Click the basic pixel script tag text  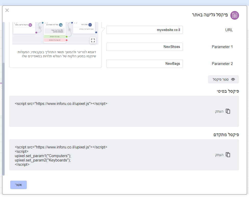pyautogui.click(x=61, y=104)
